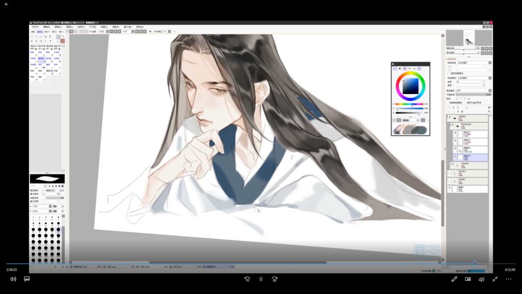Exit full screen mode
522x294 pixels.
(x=495, y=279)
